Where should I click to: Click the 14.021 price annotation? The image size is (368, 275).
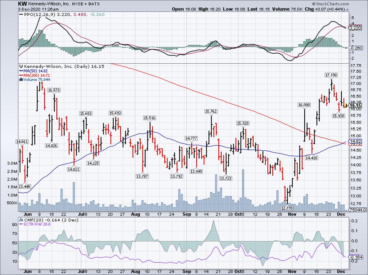[x=73, y=169]
